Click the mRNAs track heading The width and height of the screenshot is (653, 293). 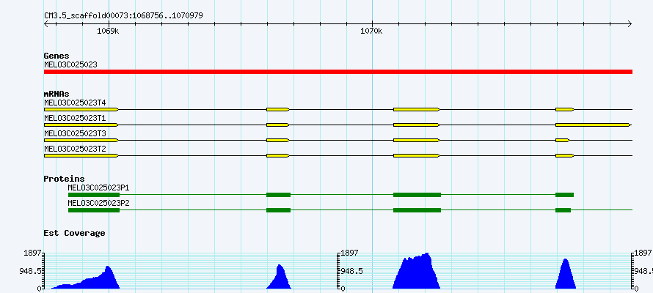click(56, 94)
